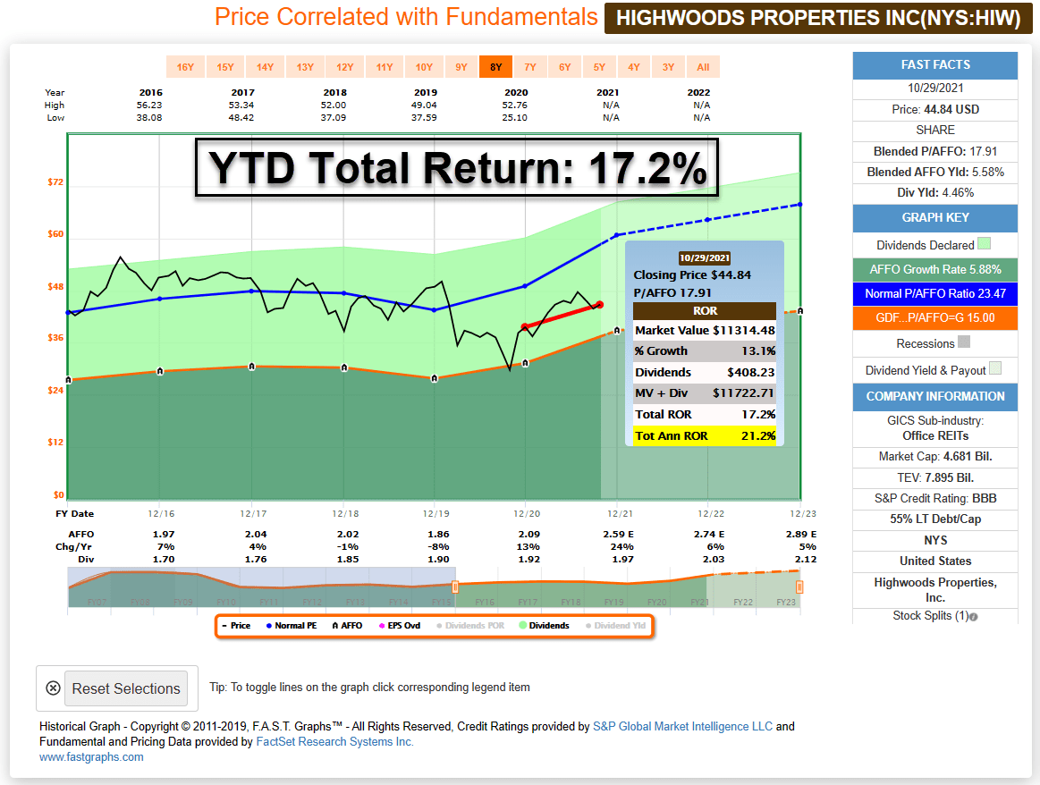Screen dimensions: 1040x785
Task: Toggle the Recessions graph key checkbox
Action: click(964, 342)
